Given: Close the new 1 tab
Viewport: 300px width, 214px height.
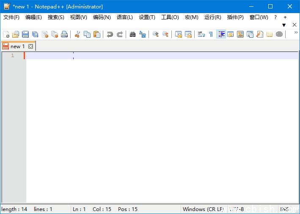Looking at the screenshot, I should click(30, 46).
